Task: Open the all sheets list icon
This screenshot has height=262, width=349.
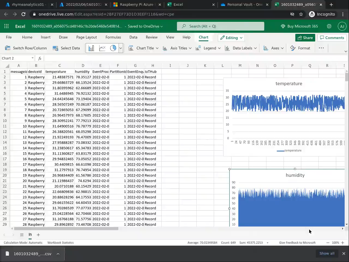Action: point(22,235)
